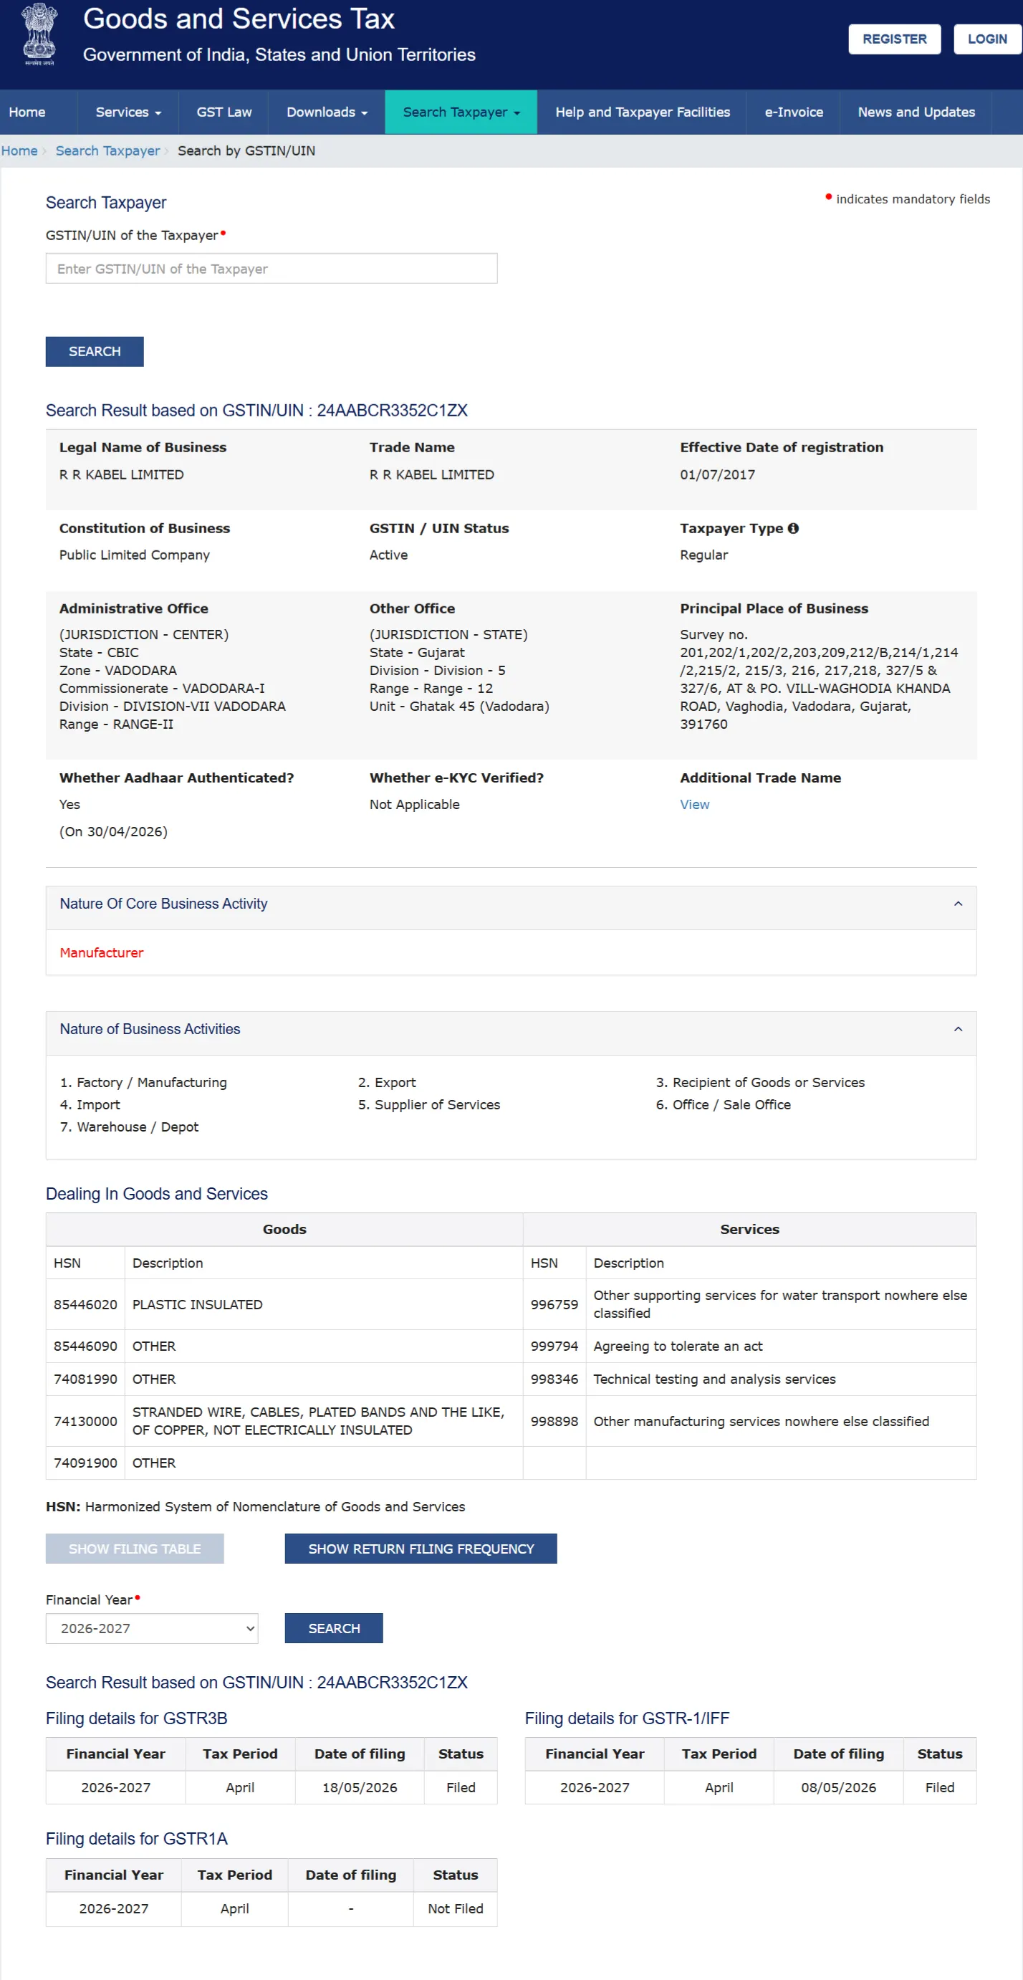The image size is (1023, 1980).
Task: Focus the GSTIN/UIN input field
Action: point(272,268)
